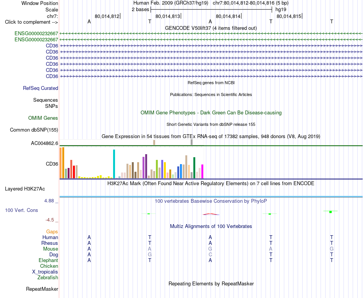Click the '2 bases' scale bar label
363x298 pixels.
pyautogui.click(x=141, y=10)
